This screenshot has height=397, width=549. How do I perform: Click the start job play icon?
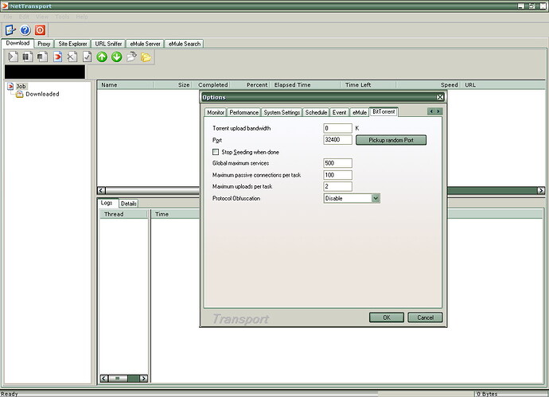point(13,56)
